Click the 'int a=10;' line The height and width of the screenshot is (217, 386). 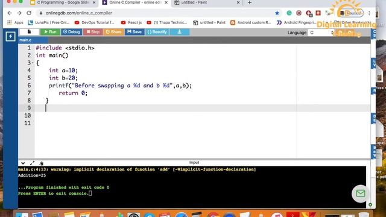coord(63,71)
